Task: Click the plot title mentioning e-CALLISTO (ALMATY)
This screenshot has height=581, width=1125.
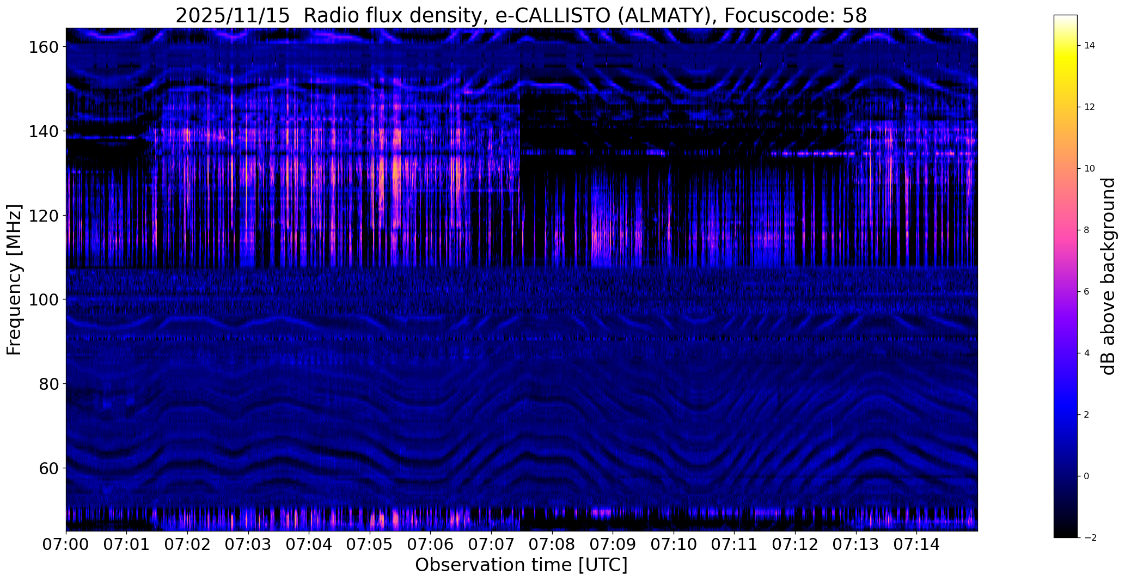Action: click(x=521, y=16)
